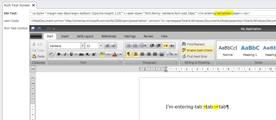The width and height of the screenshot is (276, 120).
Task: Open the underline style dropdown arrow
Action: click(x=76, y=54)
